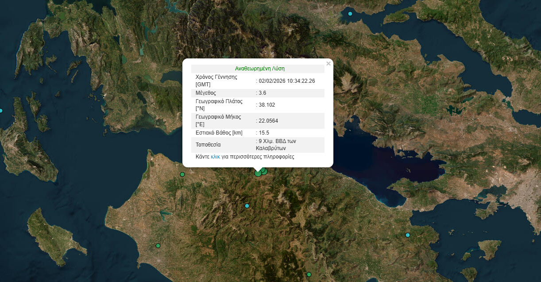Image resolution: width=541 pixels, height=282 pixels.
Task: Click the 'Μέγεθος' row label
Action: (206, 93)
